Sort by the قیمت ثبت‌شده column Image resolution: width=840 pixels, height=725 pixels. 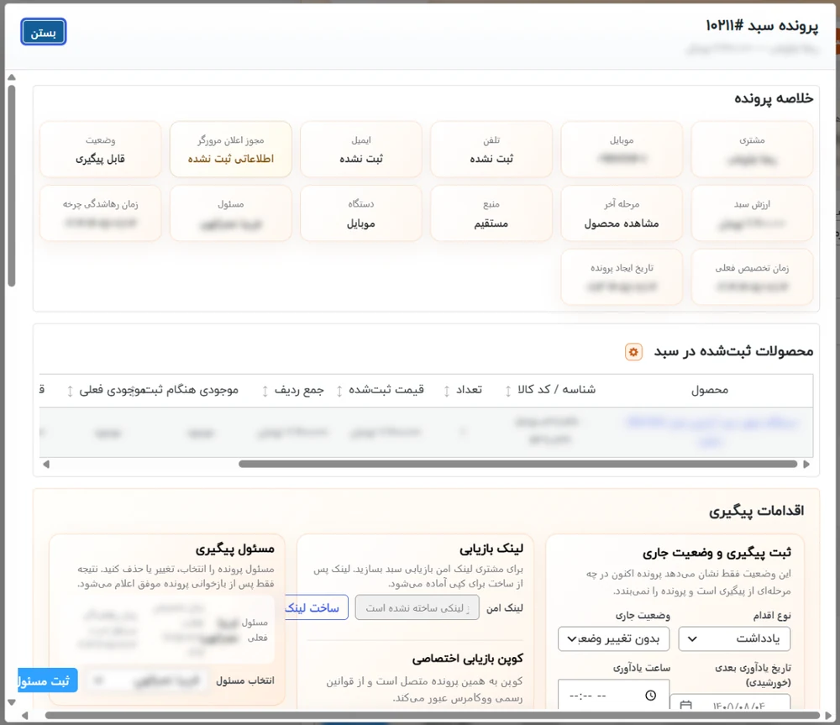click(x=339, y=391)
